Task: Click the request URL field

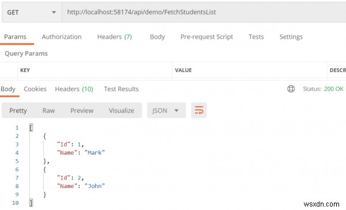Action: (x=204, y=12)
